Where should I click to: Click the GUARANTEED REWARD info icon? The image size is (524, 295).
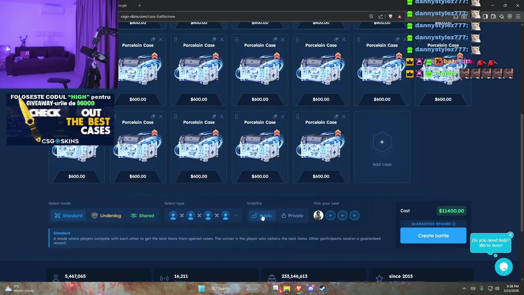454,224
